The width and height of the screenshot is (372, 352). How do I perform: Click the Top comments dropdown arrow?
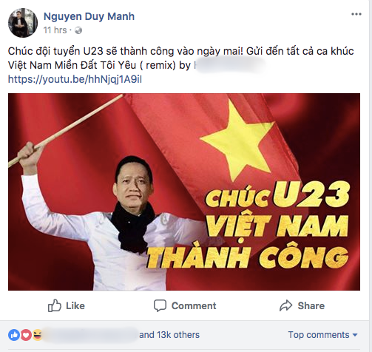click(x=355, y=335)
